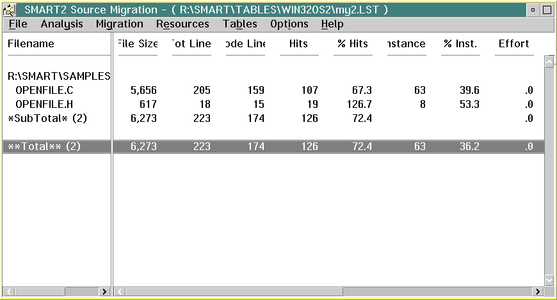The image size is (557, 300).
Task: Click right arrow of Filename pane scrollbar
Action: click(x=105, y=292)
